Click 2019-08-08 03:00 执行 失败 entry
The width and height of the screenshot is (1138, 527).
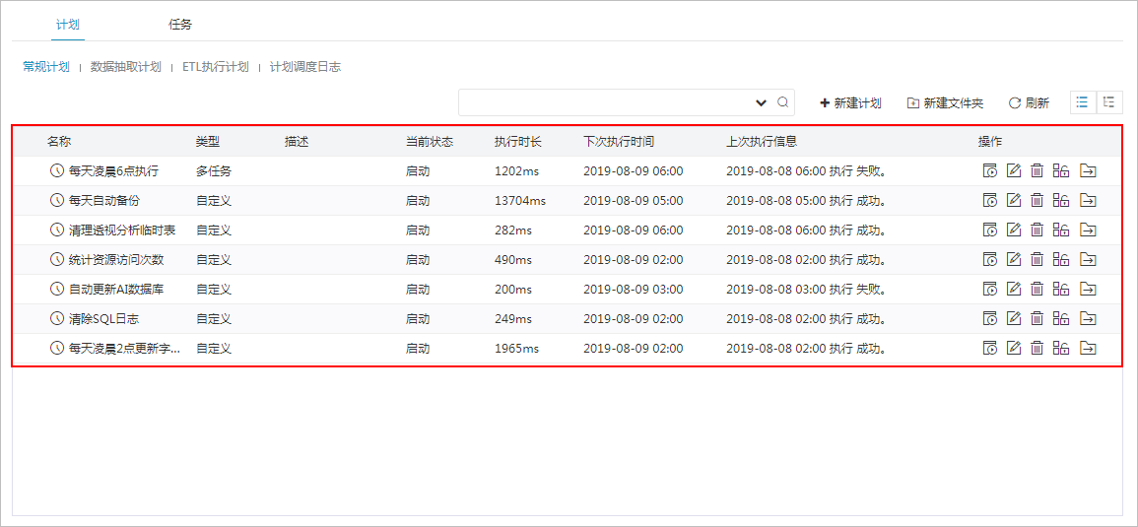click(806, 289)
